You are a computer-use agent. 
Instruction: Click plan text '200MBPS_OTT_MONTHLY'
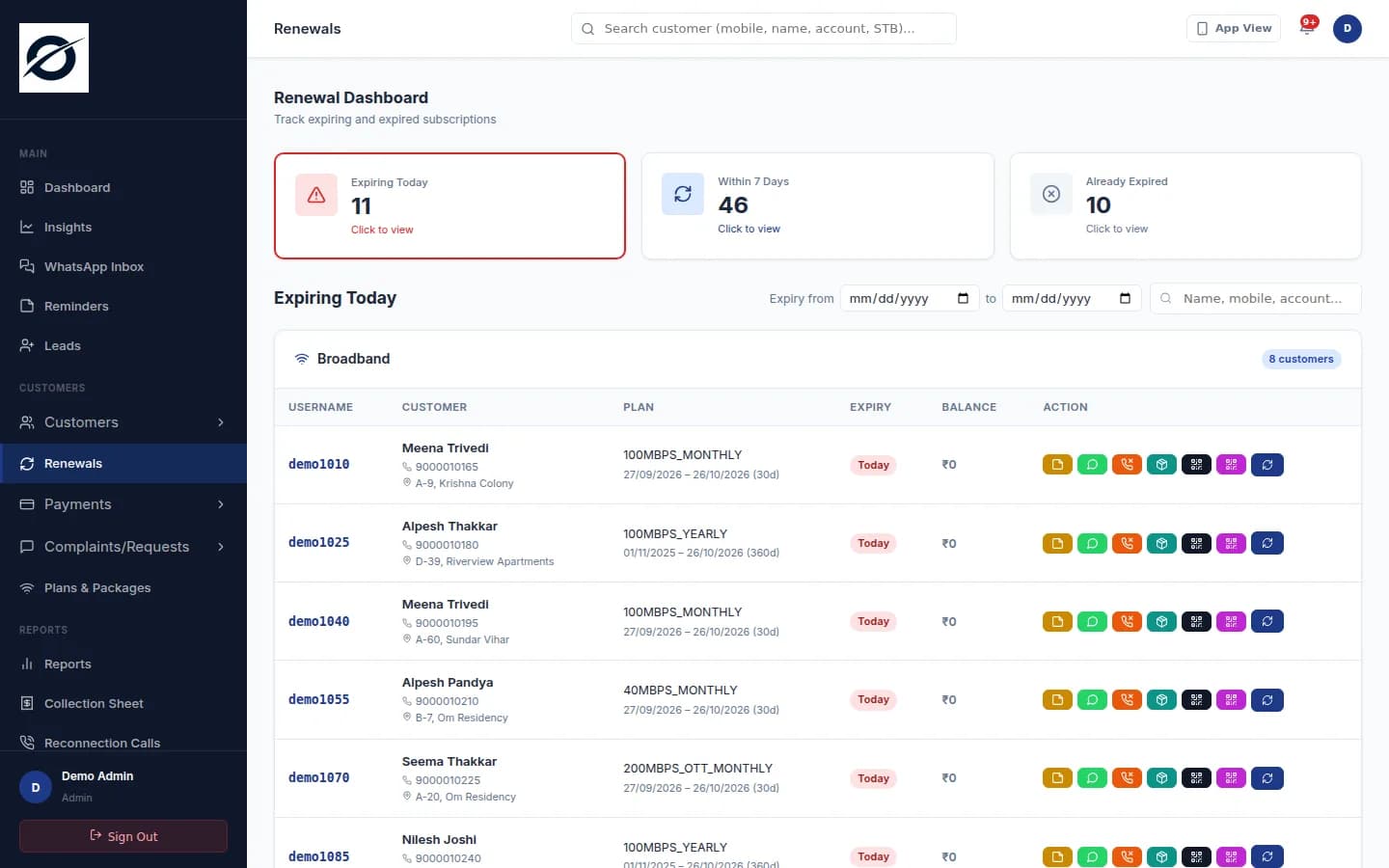pyautogui.click(x=698, y=769)
